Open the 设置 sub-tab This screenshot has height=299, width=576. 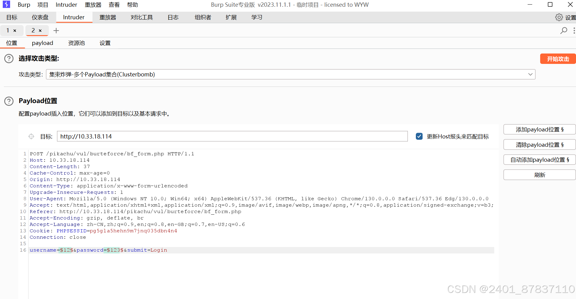coord(105,43)
